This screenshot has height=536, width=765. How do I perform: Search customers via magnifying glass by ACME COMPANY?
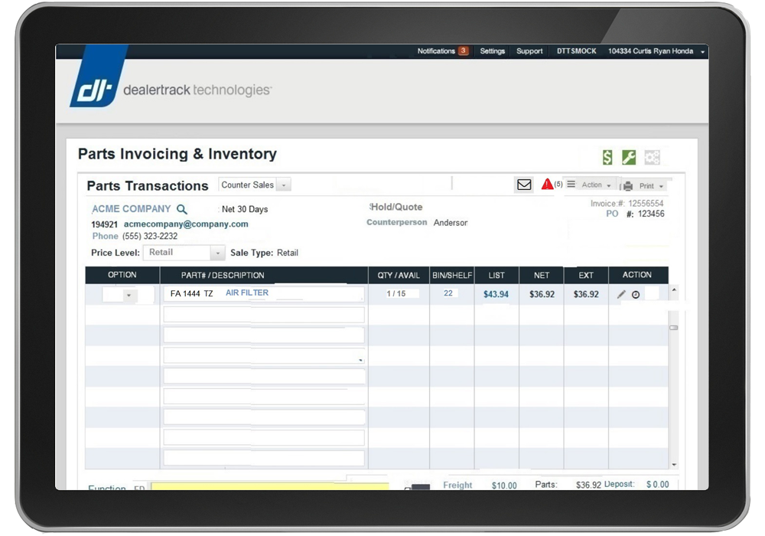click(x=183, y=208)
